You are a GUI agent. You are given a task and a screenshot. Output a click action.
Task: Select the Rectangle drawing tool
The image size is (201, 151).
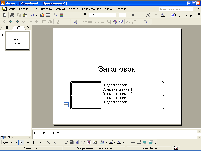tap(60, 142)
